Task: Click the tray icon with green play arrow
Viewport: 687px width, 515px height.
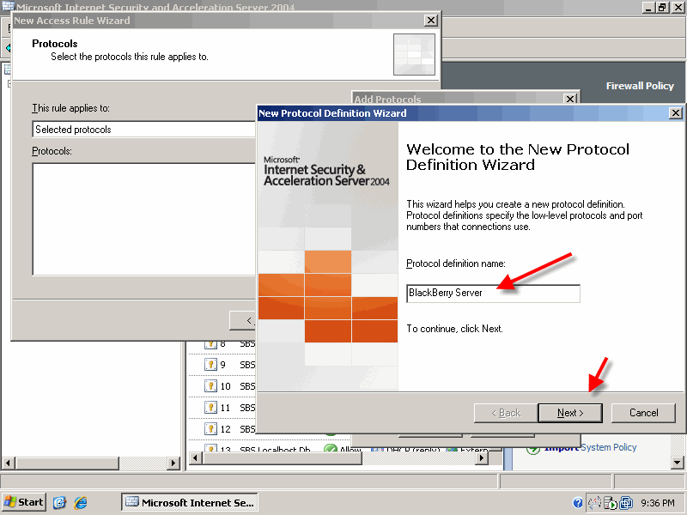Action: [611, 503]
